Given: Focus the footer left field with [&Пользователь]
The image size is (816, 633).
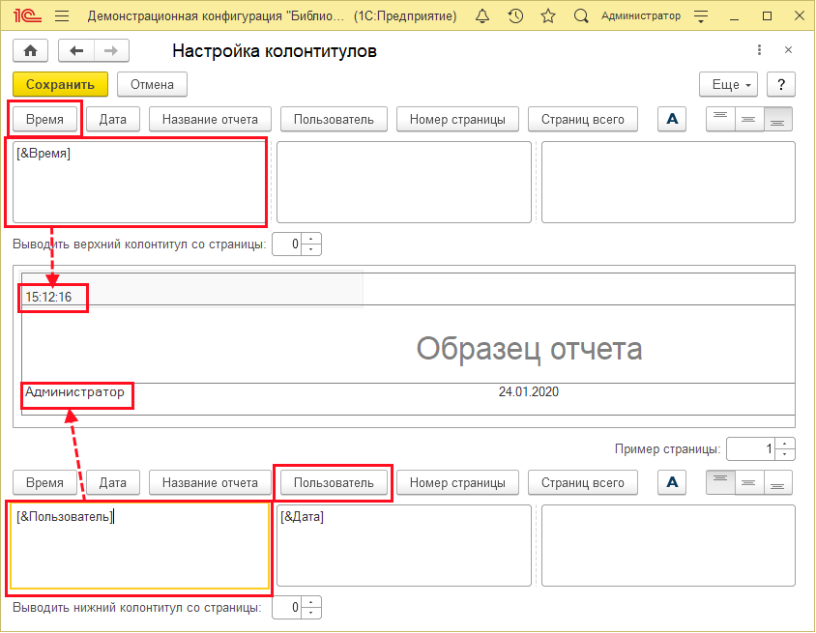Looking at the screenshot, I should pyautogui.click(x=139, y=546).
